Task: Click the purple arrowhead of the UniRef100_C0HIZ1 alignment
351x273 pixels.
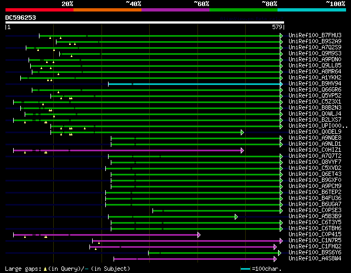Action: click(x=242, y=150)
